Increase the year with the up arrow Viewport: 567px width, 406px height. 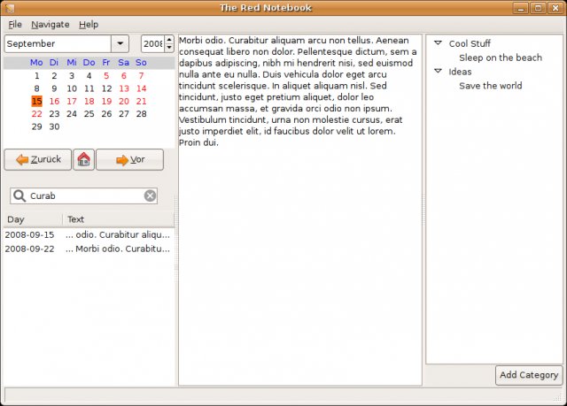click(169, 40)
